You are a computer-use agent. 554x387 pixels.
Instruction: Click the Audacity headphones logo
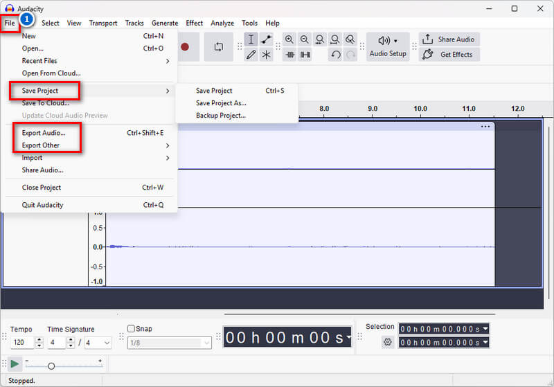pos(10,8)
